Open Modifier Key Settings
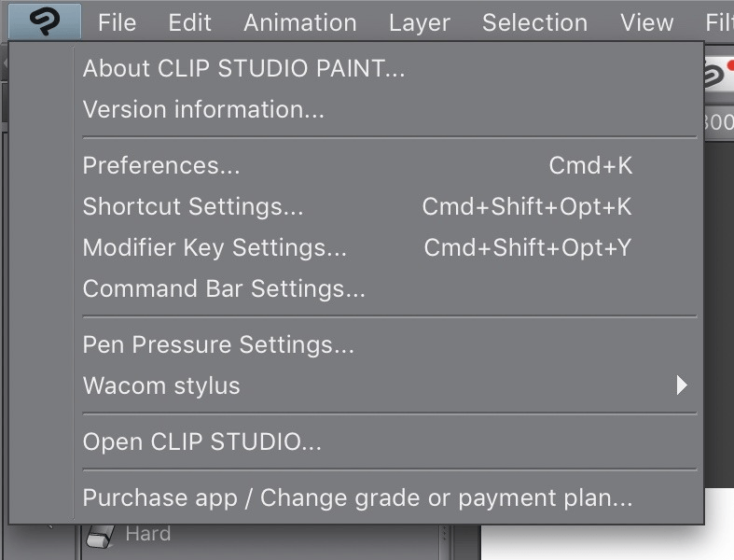 click(x=215, y=247)
